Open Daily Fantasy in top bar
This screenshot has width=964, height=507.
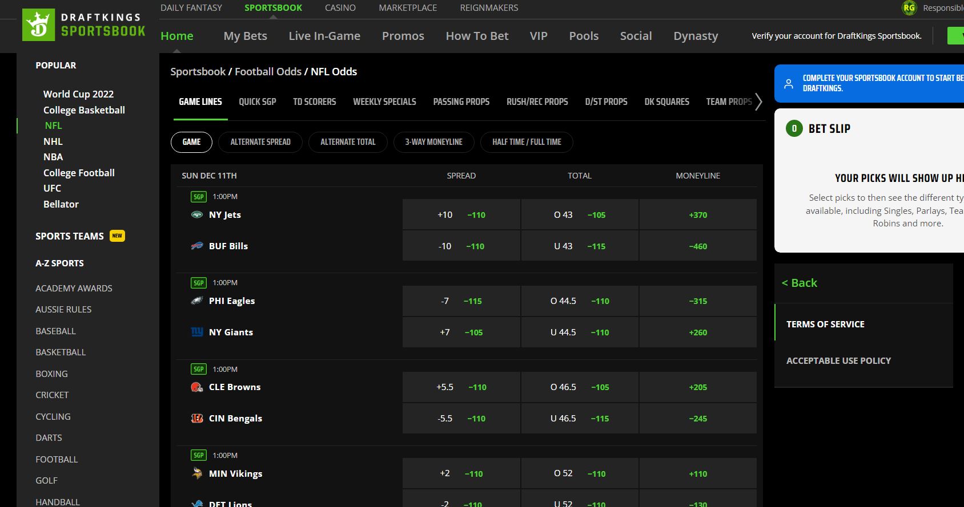coord(191,8)
